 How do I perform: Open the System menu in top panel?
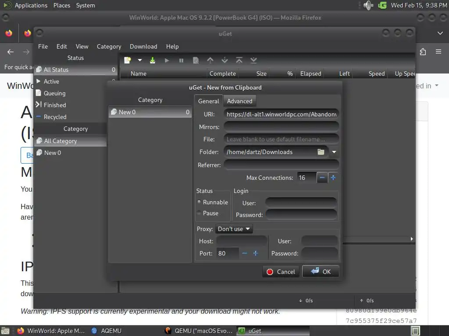[86, 5]
